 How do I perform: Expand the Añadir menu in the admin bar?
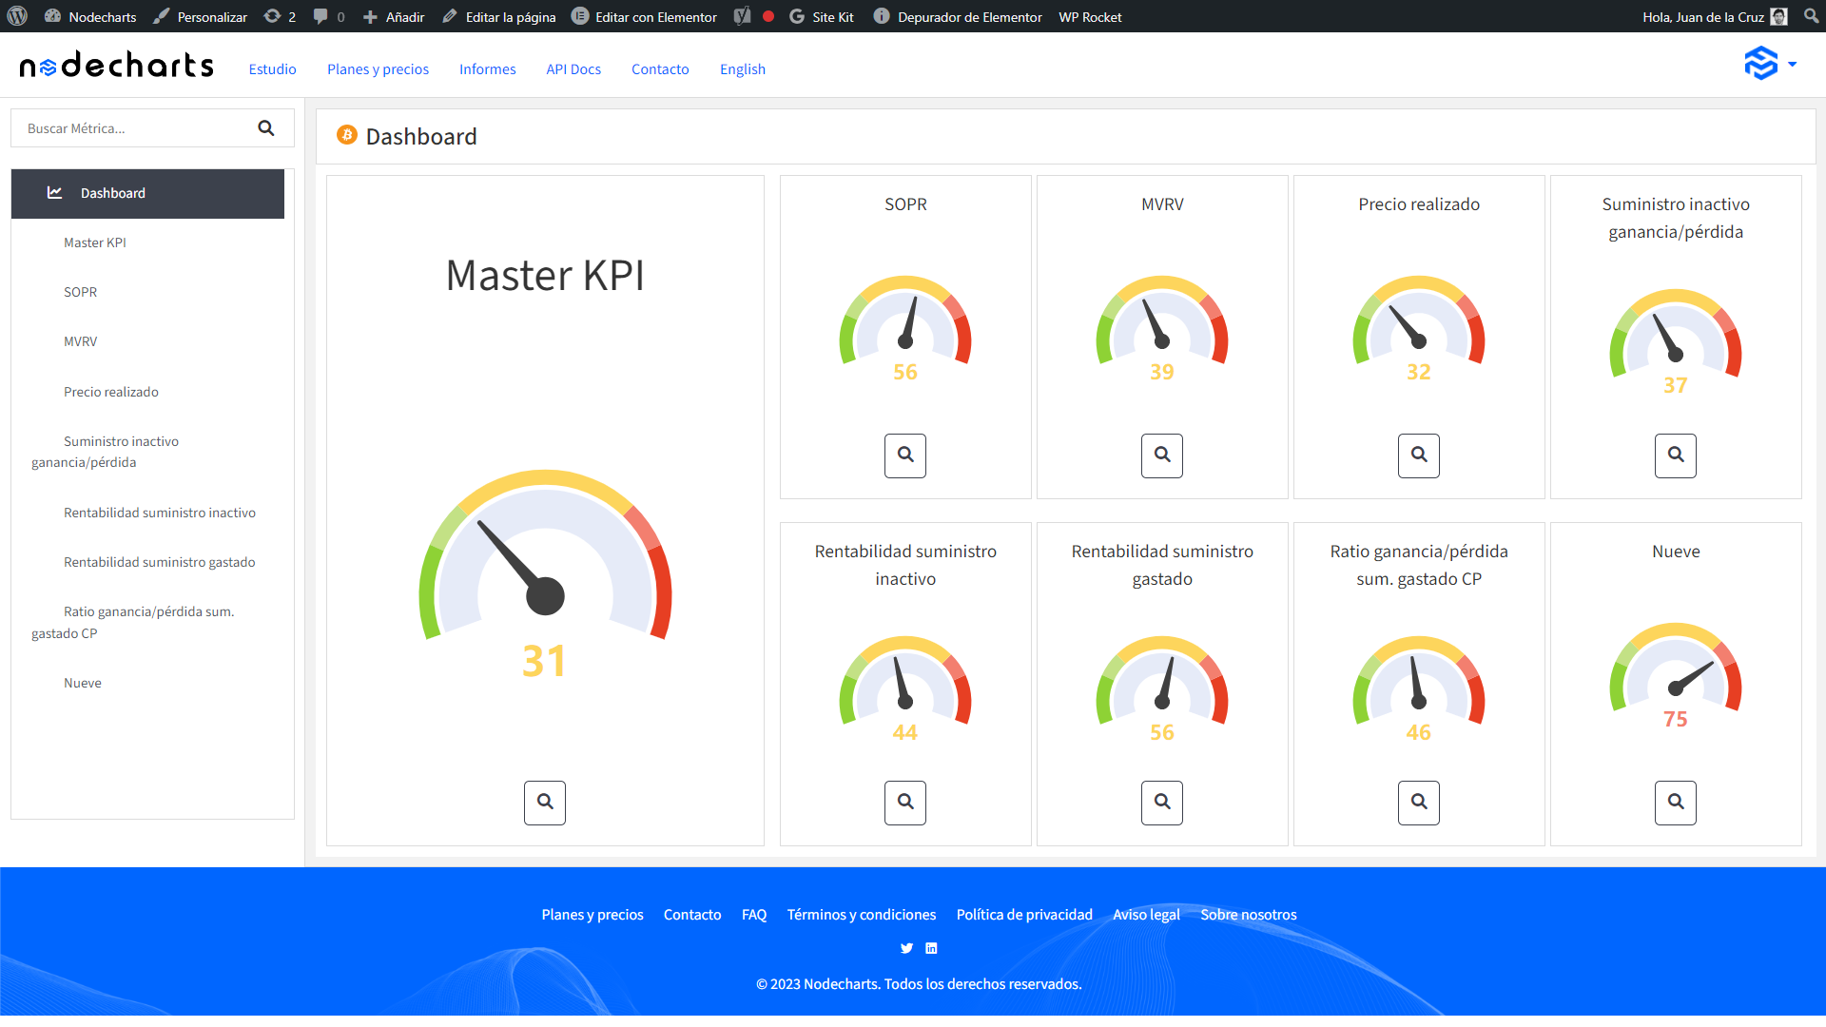click(393, 16)
